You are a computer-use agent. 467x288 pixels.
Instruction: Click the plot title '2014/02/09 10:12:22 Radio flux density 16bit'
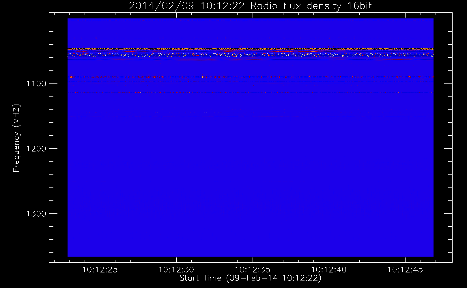click(x=250, y=6)
